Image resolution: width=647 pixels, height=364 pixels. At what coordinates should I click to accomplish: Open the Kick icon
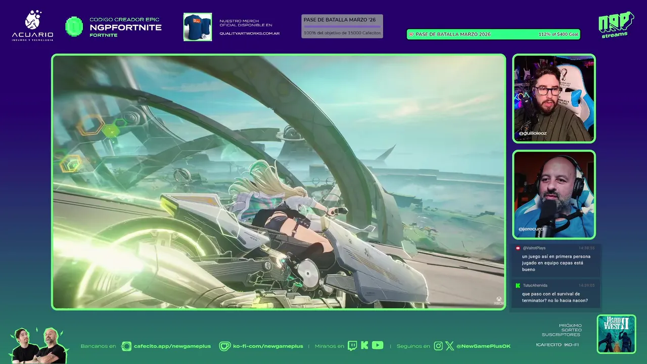pos(364,346)
